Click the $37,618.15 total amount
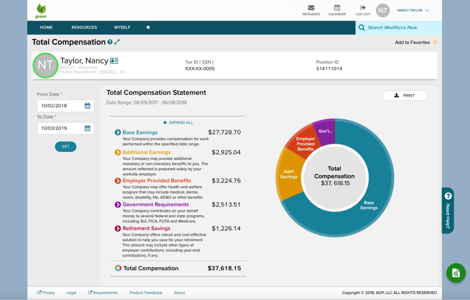 (x=224, y=268)
